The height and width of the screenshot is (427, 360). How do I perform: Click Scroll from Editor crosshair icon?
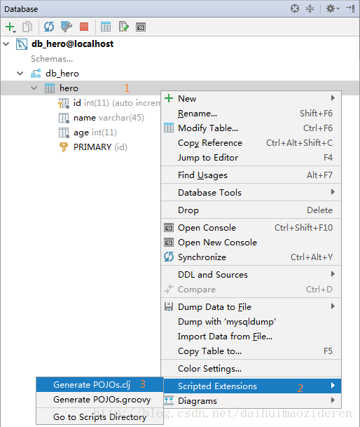(295, 8)
